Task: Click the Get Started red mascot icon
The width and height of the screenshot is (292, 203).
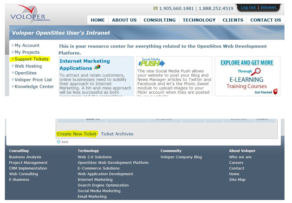Action: point(276,91)
